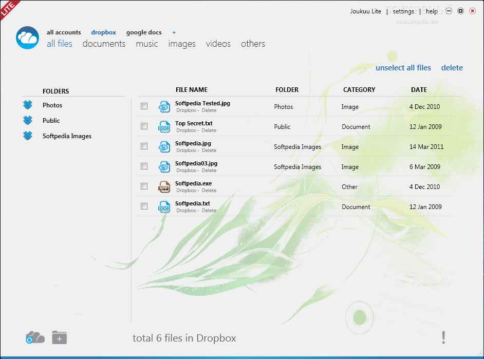Click the cloud sync refresh icon

[35, 338]
